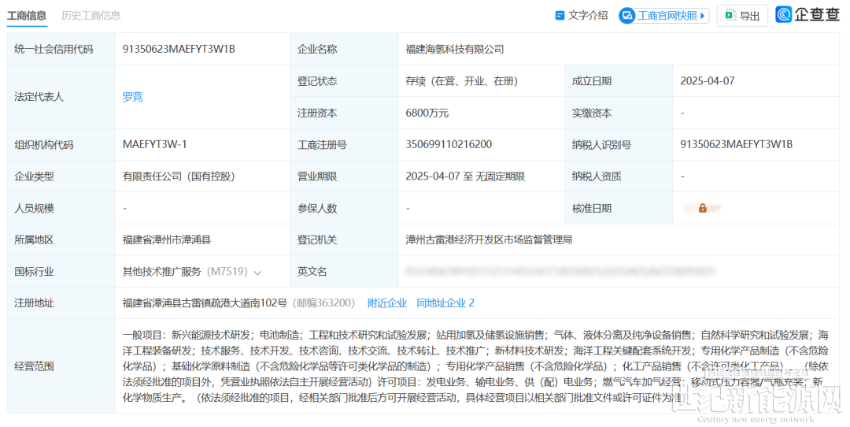
Task: Click the 经营范围 business scope text
Action: [x=475, y=366]
